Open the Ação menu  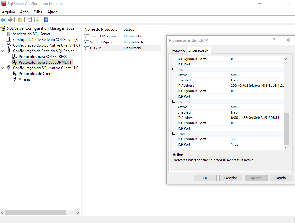tap(24, 12)
